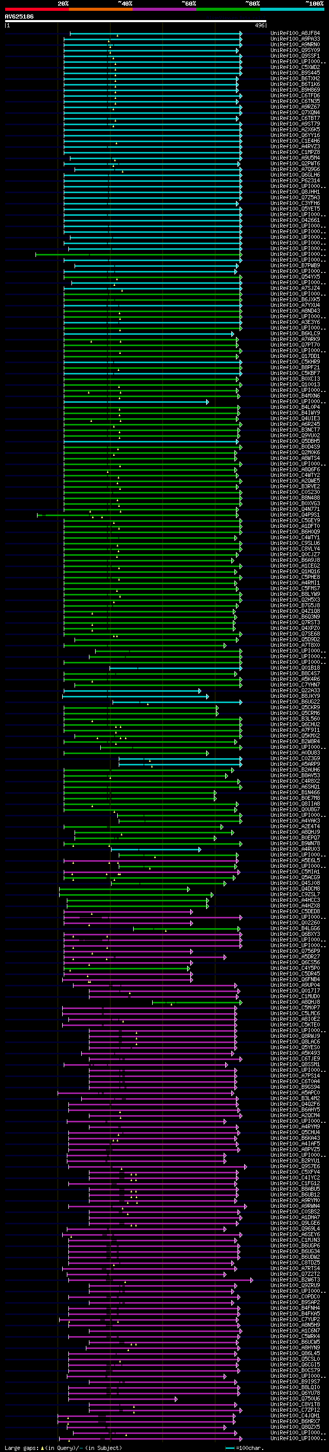Open hit UniRef100_A9RWN4
The height and width of the screenshot is (1452, 329).
(x=295, y=1206)
